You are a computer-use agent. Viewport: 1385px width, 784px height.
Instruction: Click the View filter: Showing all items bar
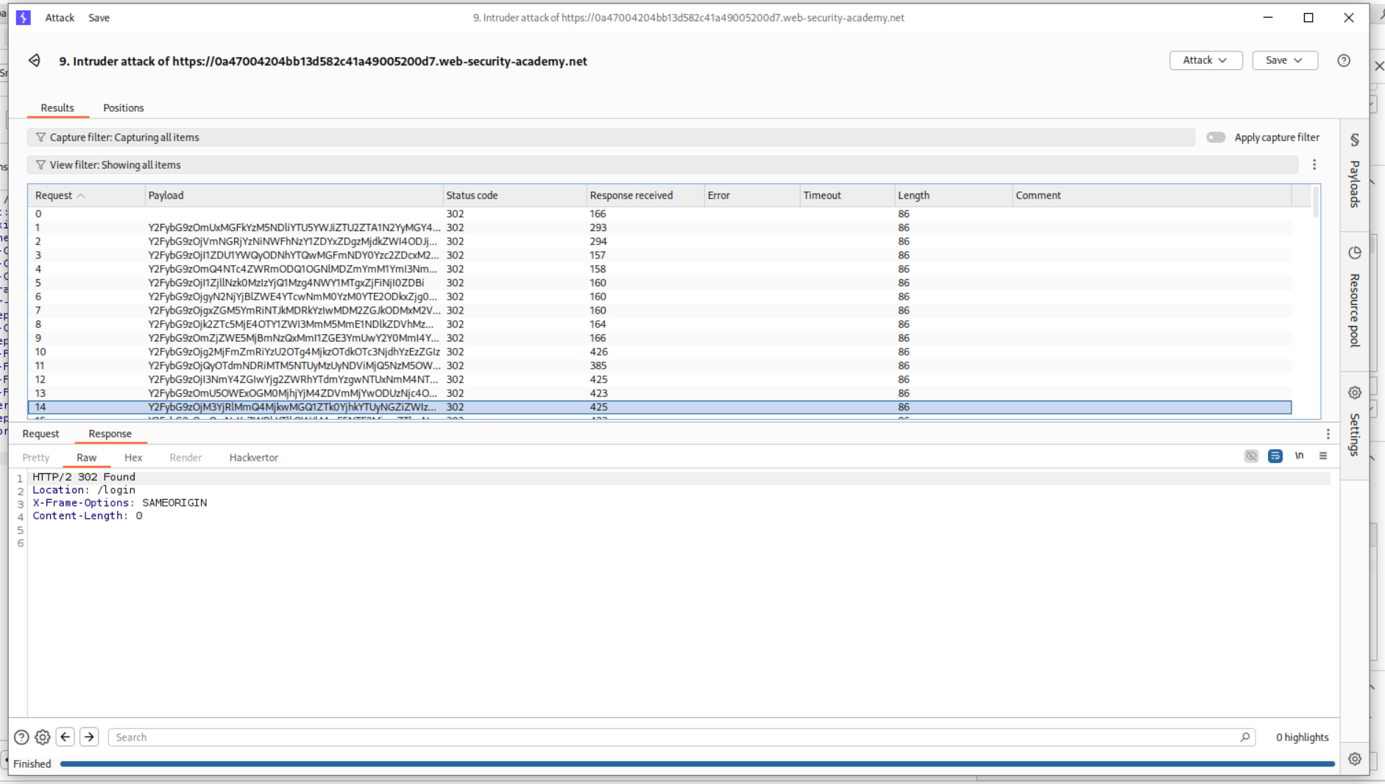click(662, 165)
